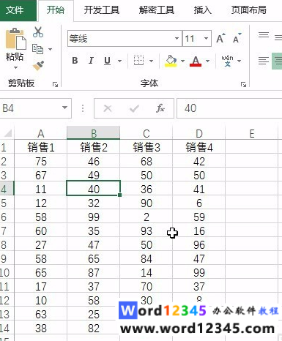Screen dimensions: 282x341
Task: Click the Paste clipboard icon
Action: tap(15, 39)
